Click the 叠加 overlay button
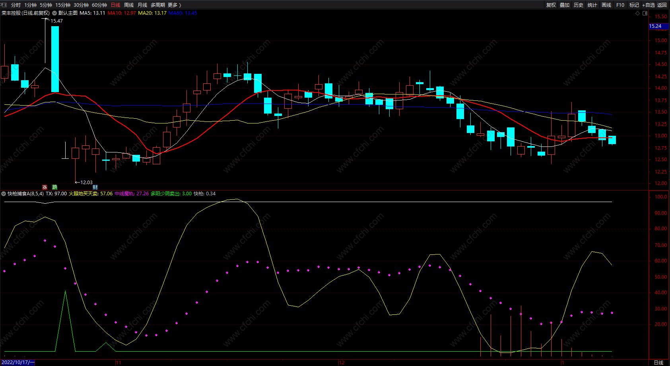 565,5
